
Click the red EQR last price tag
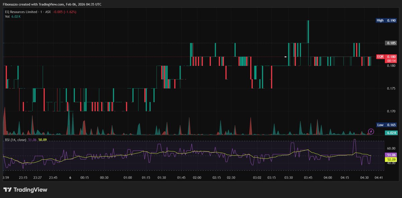386,57
